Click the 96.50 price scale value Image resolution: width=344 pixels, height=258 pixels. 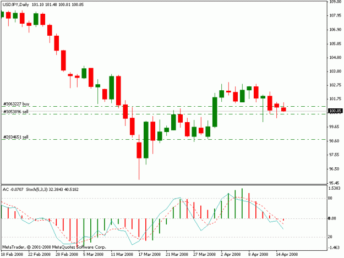click(334, 169)
